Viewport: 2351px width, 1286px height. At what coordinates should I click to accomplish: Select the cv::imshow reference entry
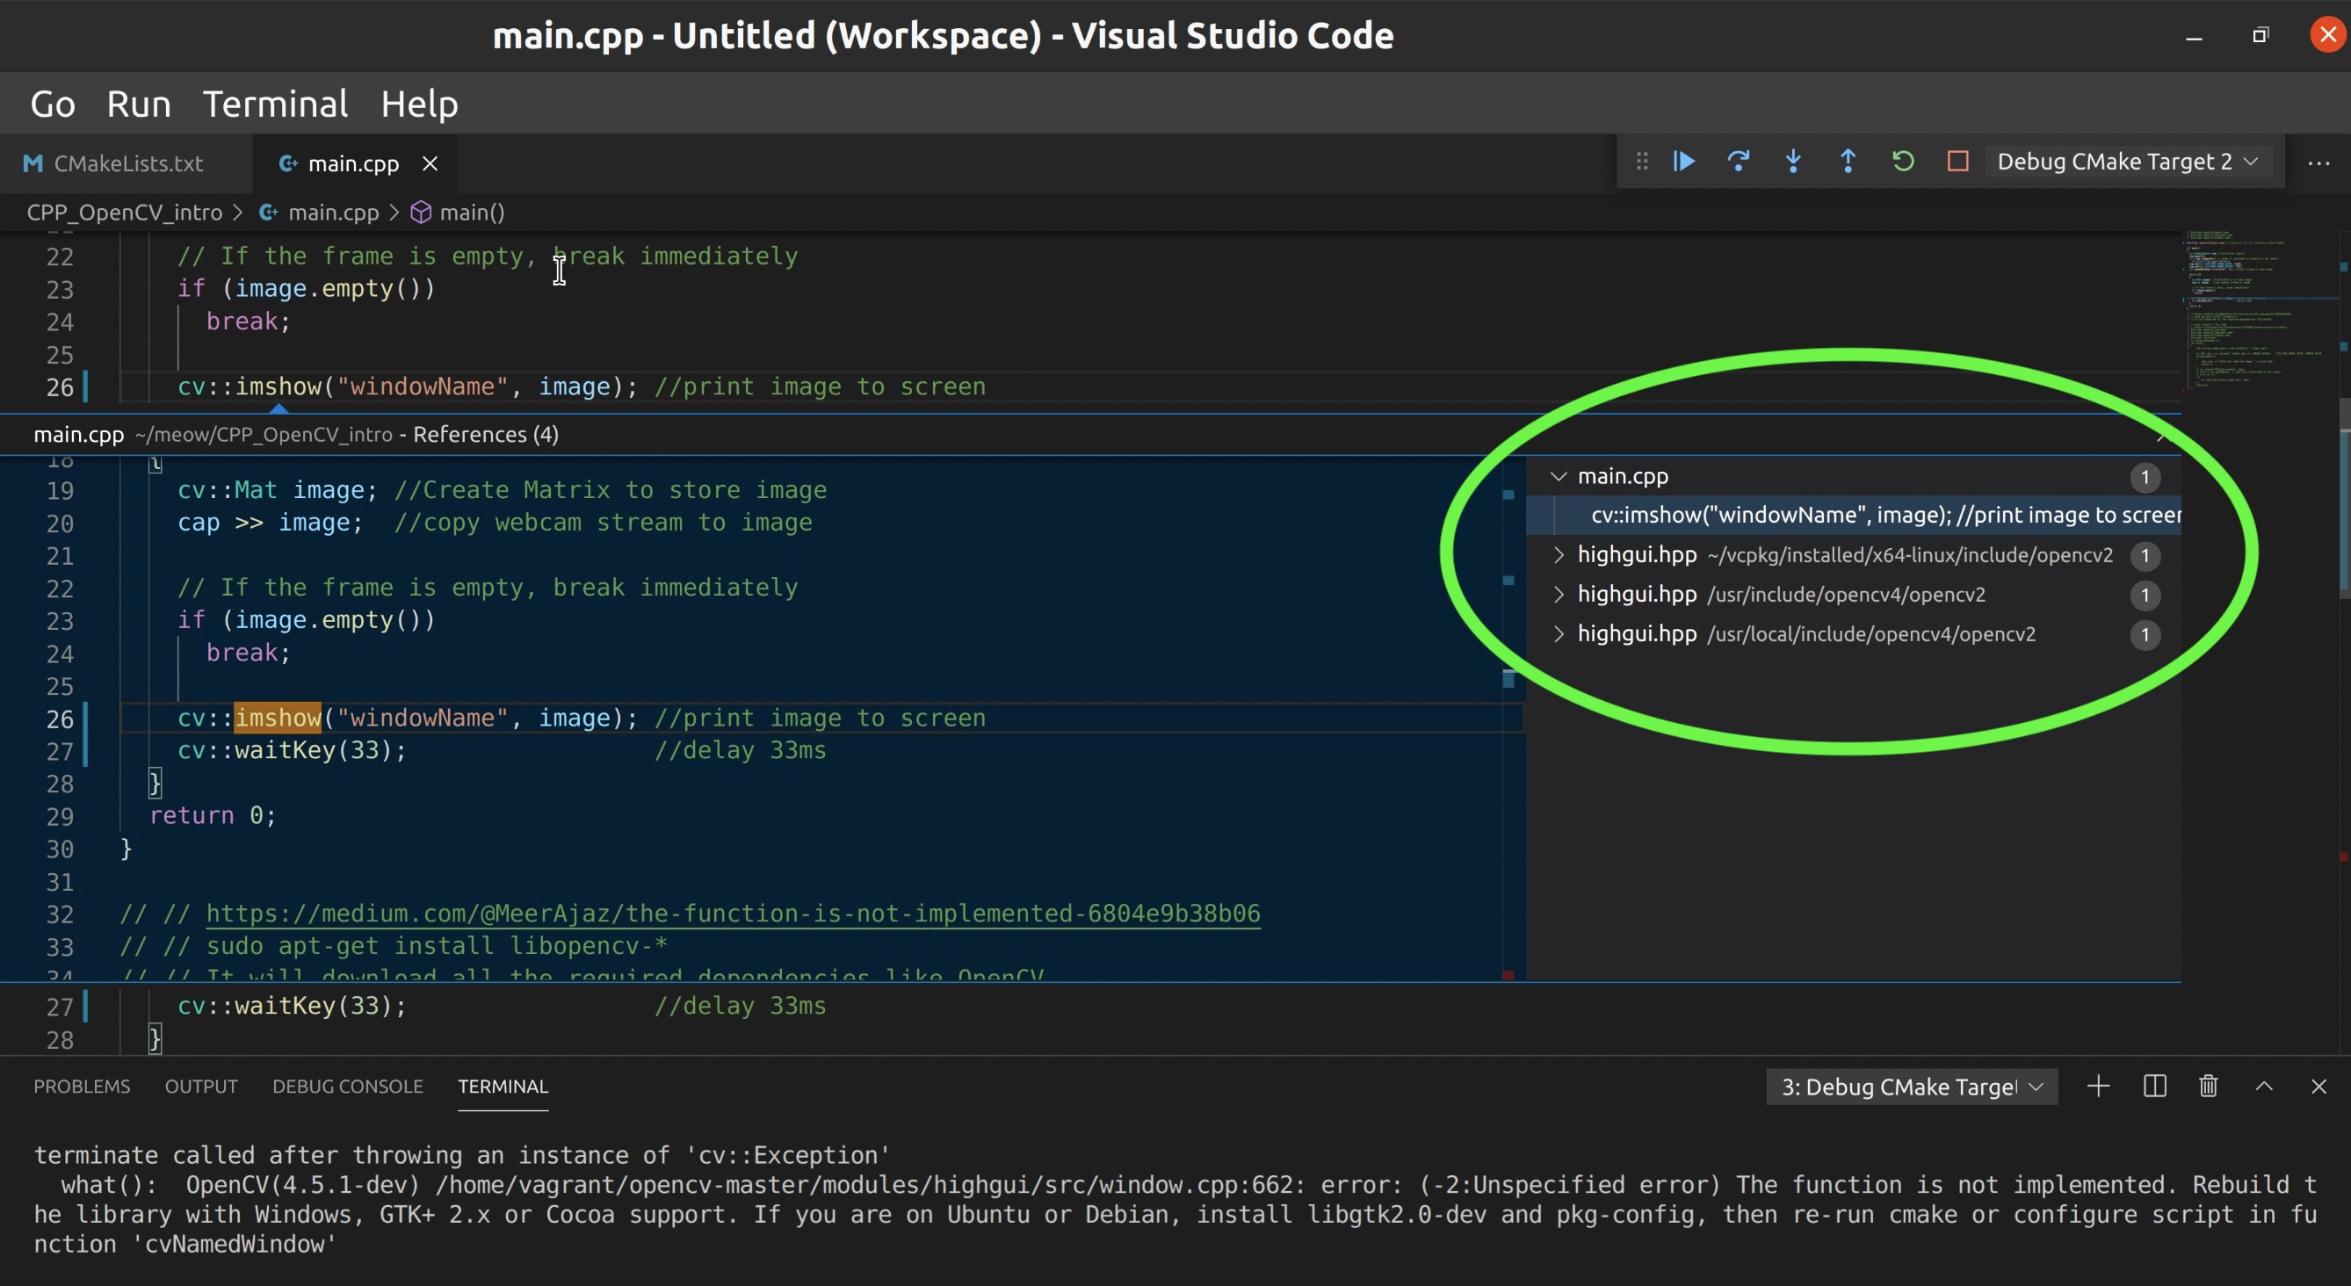pos(1855,516)
